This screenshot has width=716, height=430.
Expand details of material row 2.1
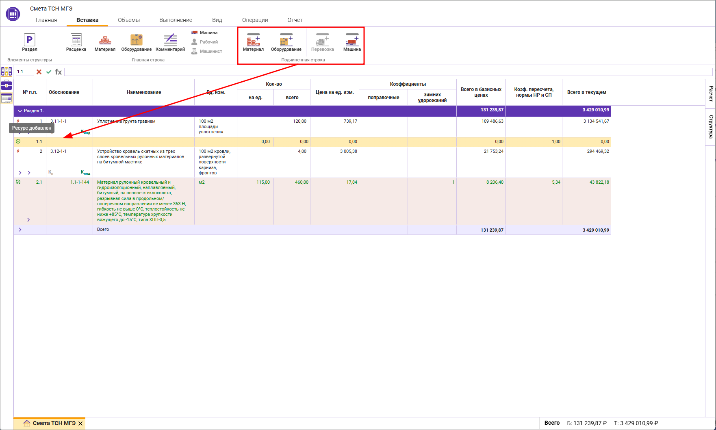click(x=28, y=220)
